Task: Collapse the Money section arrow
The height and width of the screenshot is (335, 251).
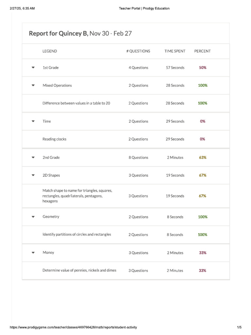Action: (33, 253)
